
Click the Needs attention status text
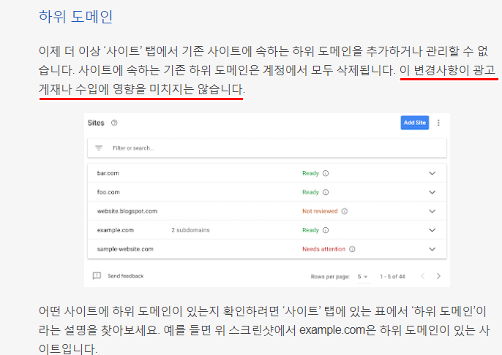coord(323,249)
